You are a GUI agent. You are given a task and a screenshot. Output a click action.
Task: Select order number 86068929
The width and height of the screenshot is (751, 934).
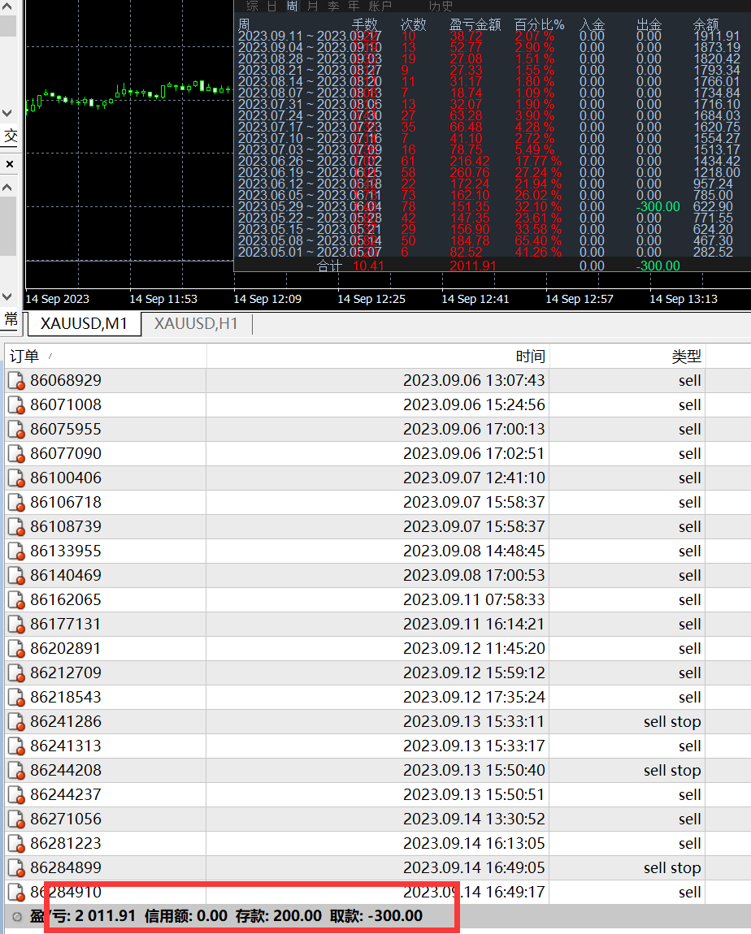(x=66, y=381)
